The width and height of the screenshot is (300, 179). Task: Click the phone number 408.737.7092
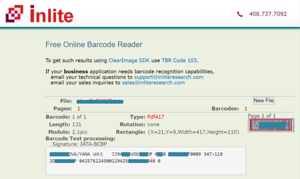268,14
